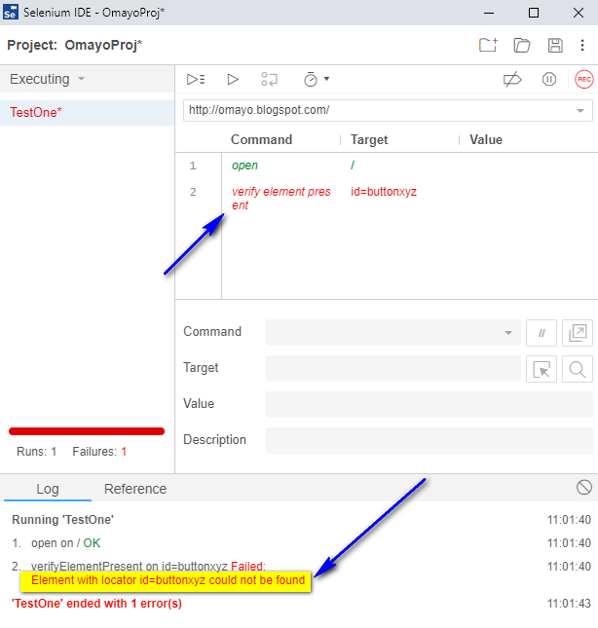
Task: Select the "Running 'TestOne'" log line
Action: (x=63, y=520)
